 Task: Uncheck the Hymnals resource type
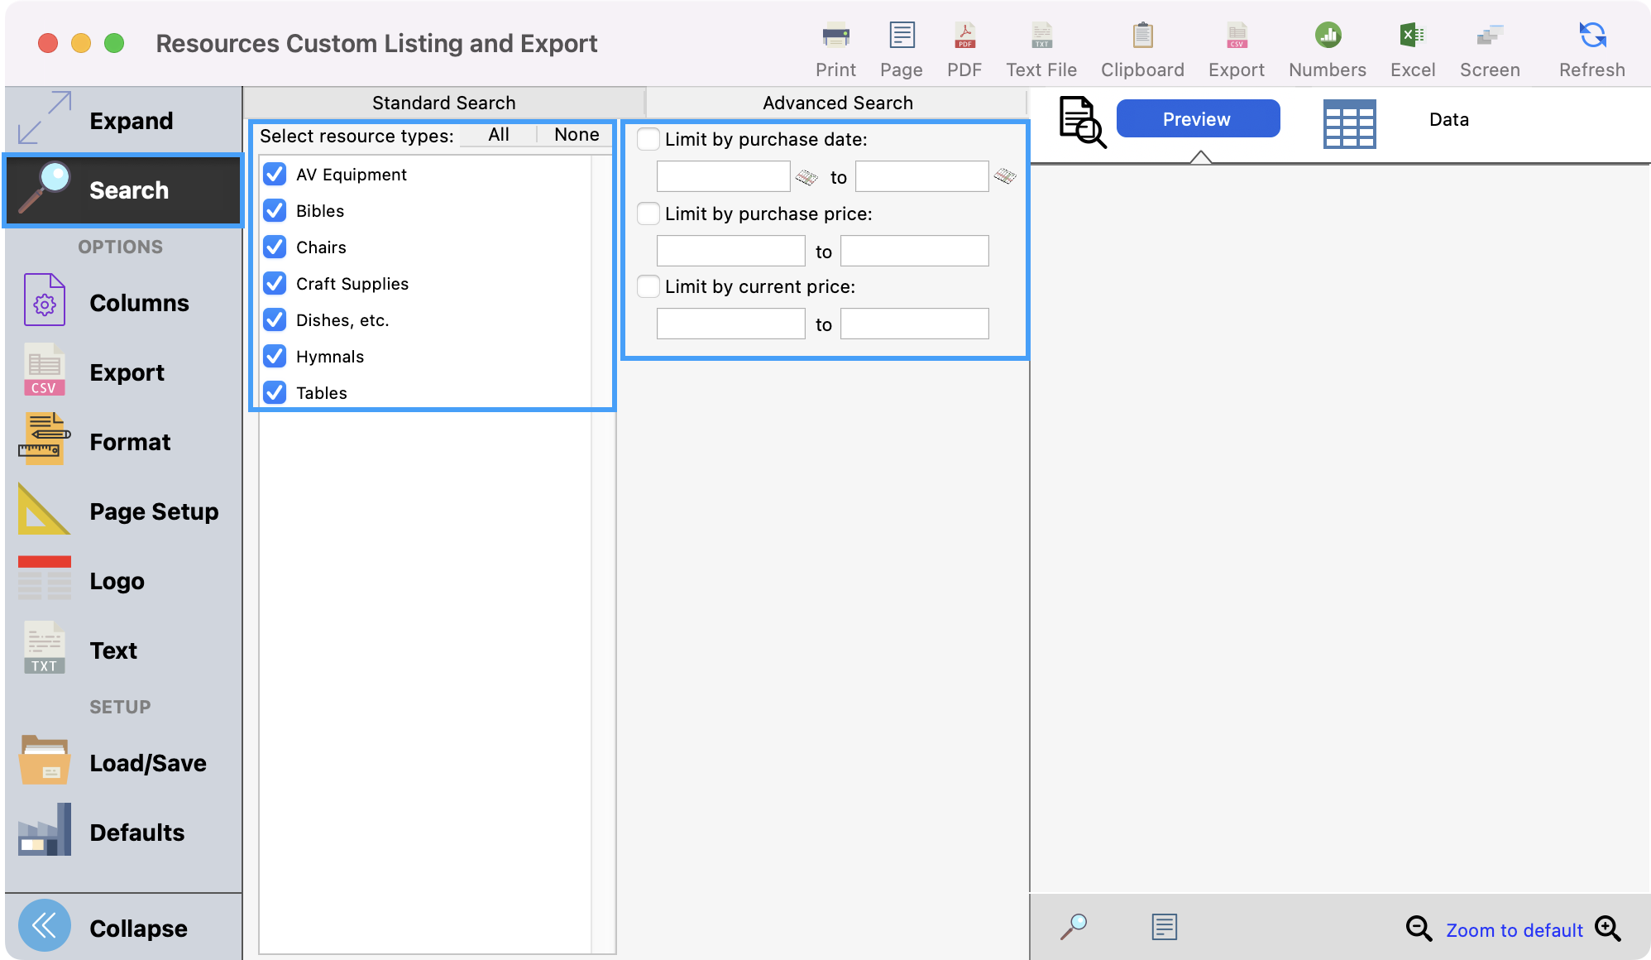pos(275,357)
